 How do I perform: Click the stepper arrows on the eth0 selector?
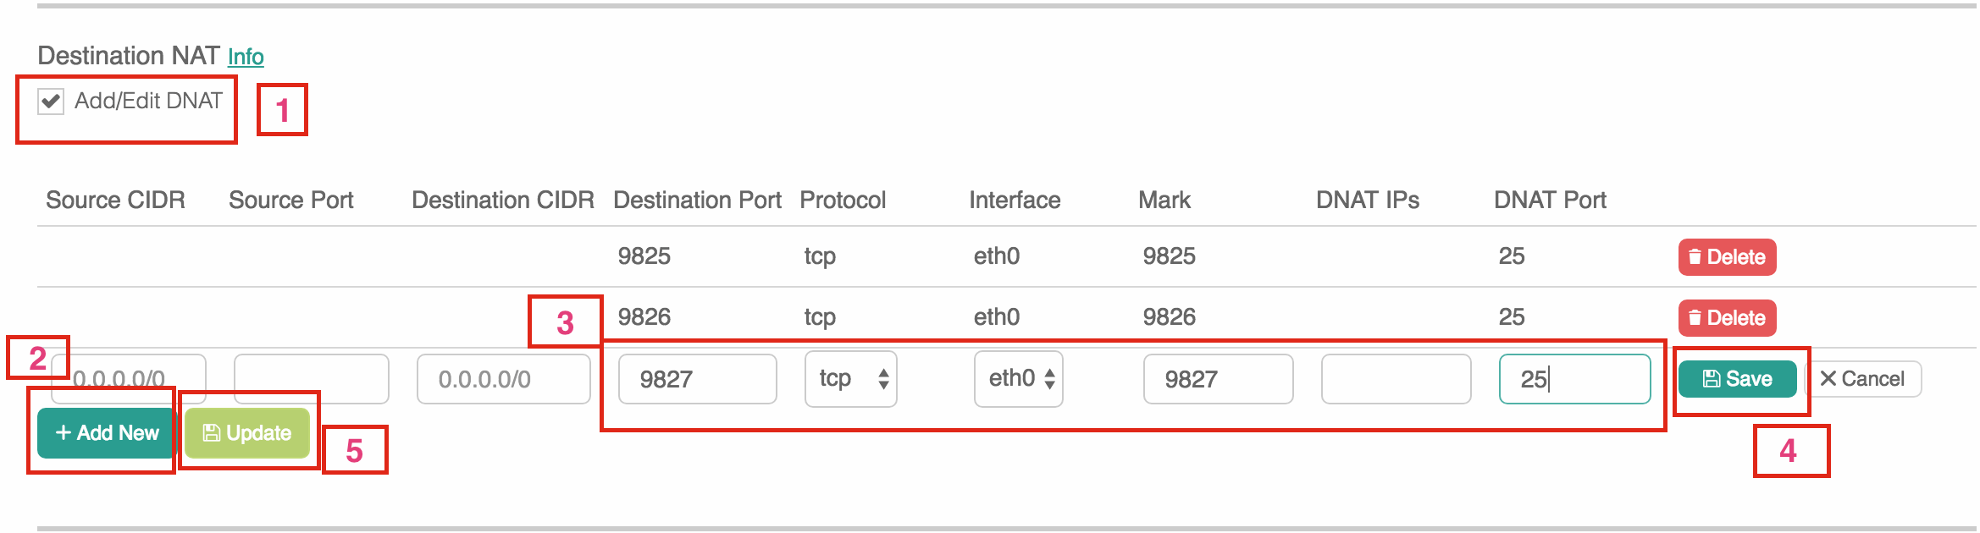click(1050, 379)
